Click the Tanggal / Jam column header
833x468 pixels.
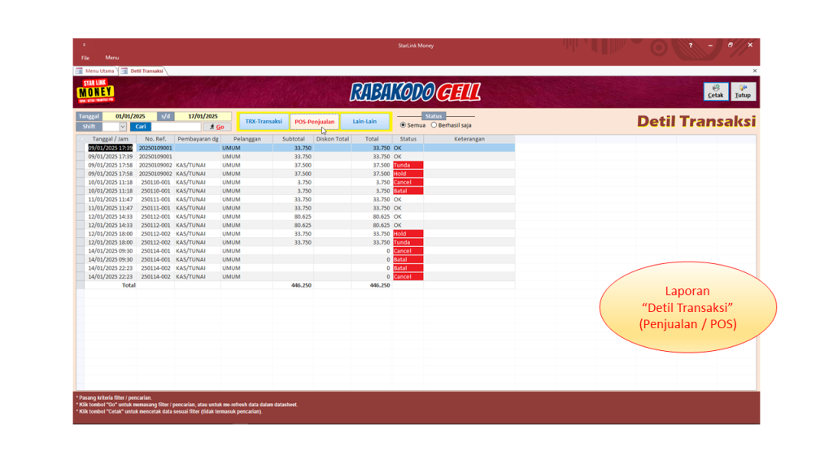[x=110, y=139]
